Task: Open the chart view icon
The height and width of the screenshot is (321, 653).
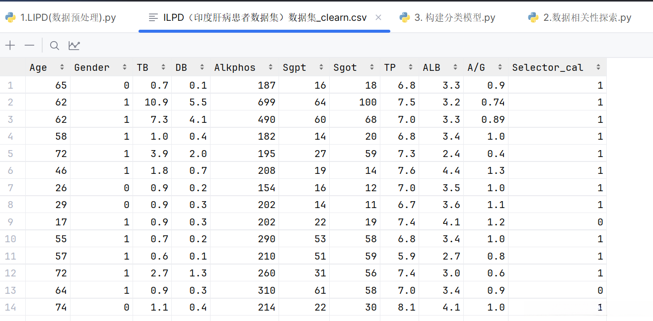Action: (x=74, y=46)
